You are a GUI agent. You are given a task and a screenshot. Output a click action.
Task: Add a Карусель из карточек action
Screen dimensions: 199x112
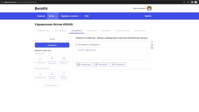tap(64, 61)
